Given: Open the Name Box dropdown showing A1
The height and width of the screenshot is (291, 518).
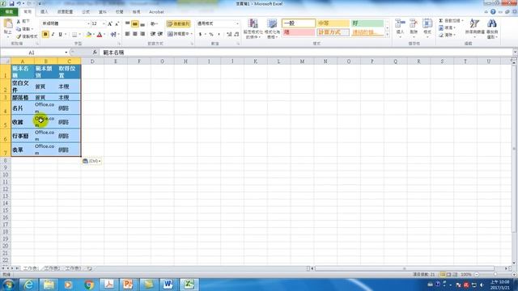Looking at the screenshot, I should [66, 53].
